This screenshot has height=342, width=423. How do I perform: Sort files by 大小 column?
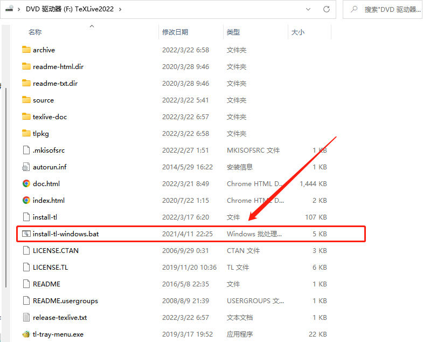coord(298,32)
